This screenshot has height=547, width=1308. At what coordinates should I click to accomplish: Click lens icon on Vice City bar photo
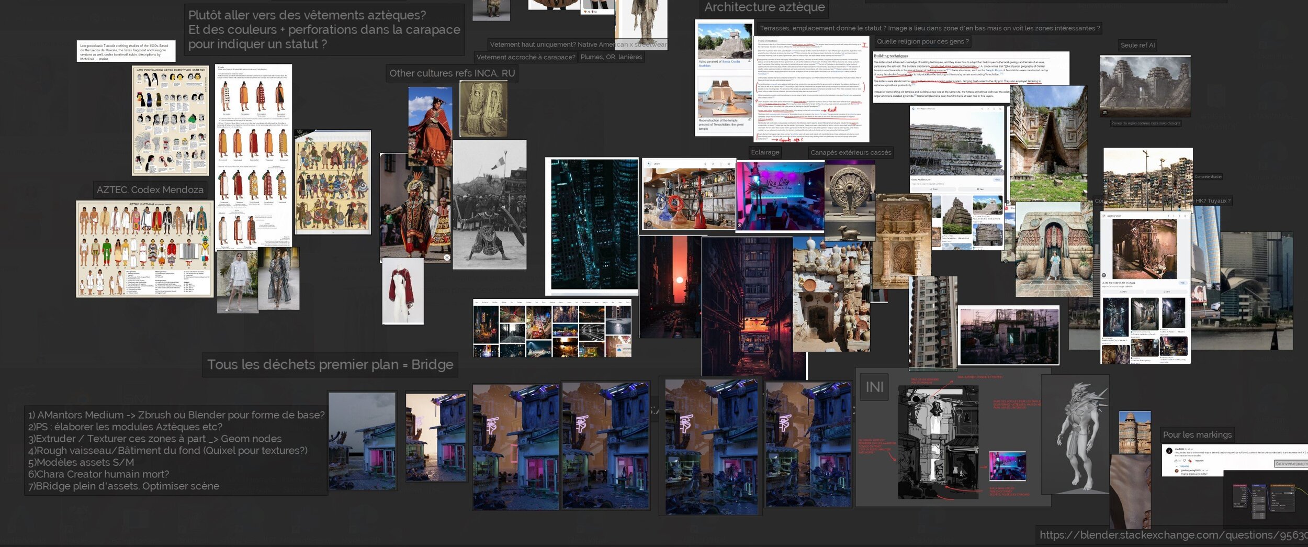[740, 226]
